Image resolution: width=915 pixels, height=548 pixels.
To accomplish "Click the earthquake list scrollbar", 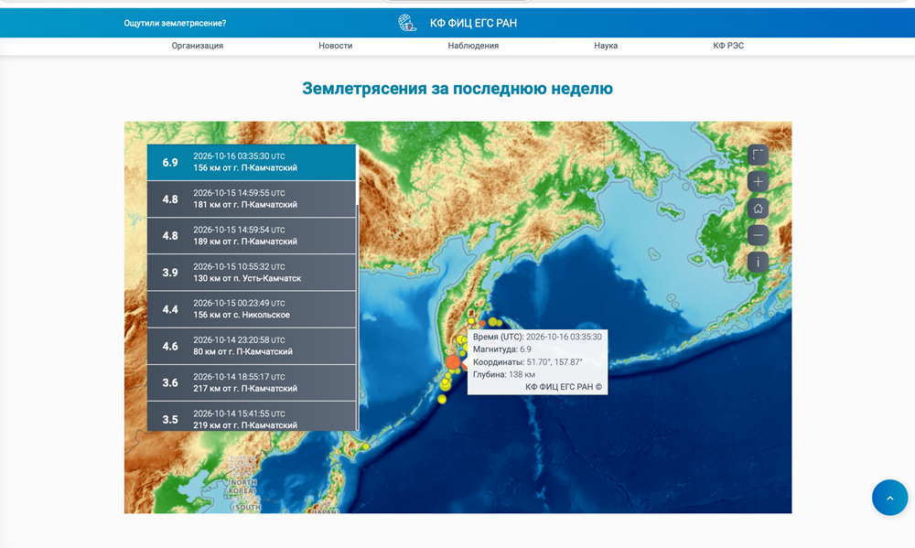I will 357,287.
